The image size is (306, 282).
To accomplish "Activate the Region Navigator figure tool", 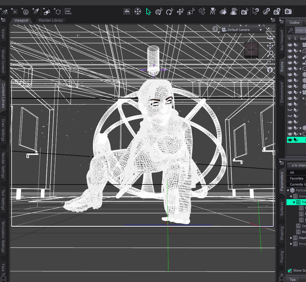I will pyautogui.click(x=234, y=12).
